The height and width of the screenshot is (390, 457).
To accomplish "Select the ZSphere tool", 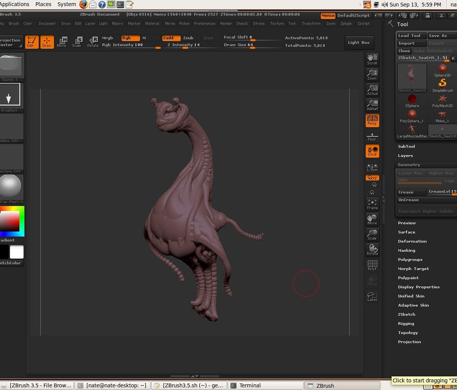I will 412,101.
